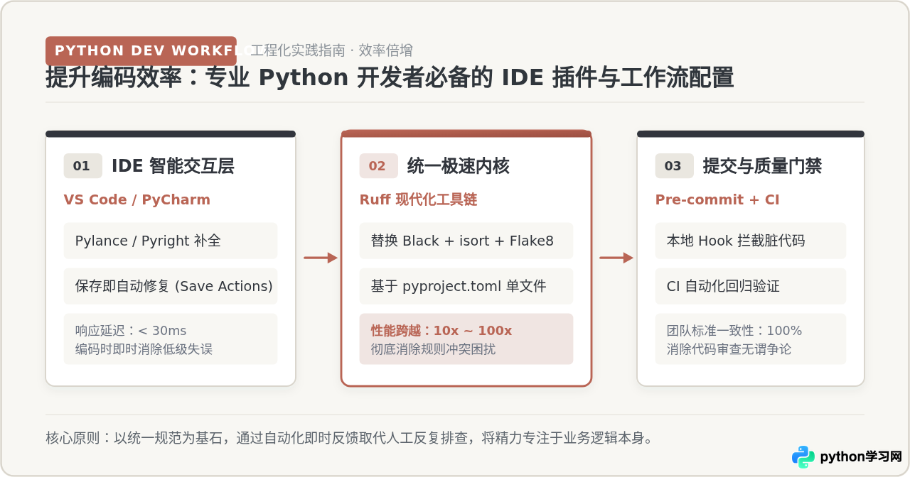Select 基于 pyproject.toml 单文件 item
Image resolution: width=910 pixels, height=477 pixels.
click(x=466, y=286)
